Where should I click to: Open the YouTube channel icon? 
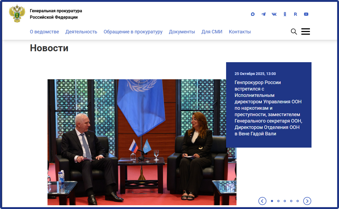click(306, 14)
